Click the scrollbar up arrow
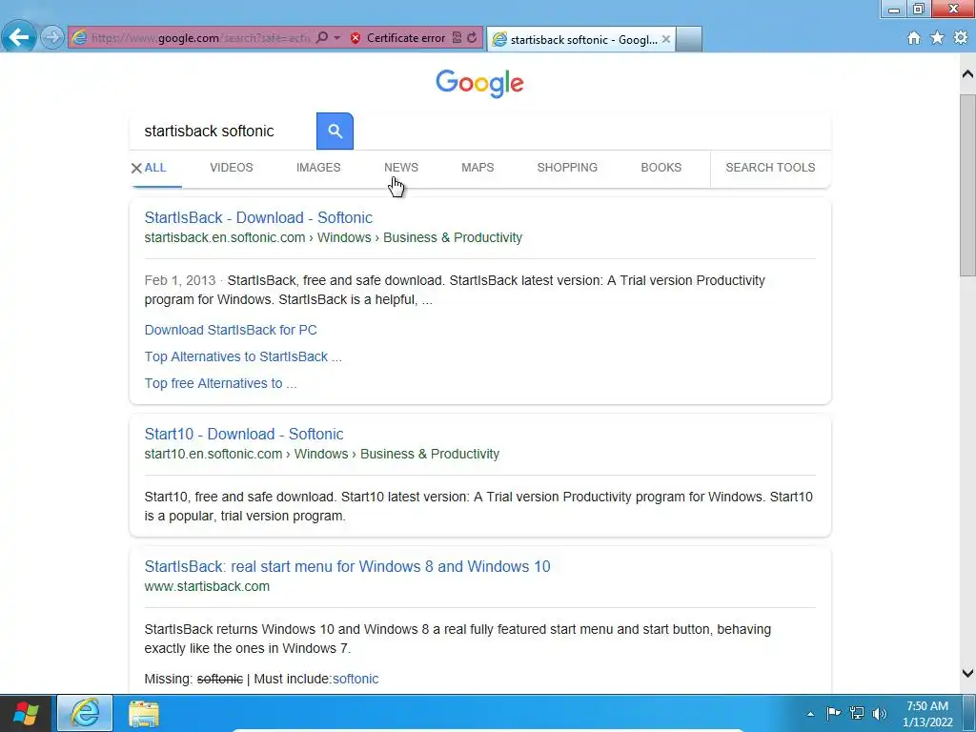This screenshot has width=976, height=732. coord(967,74)
